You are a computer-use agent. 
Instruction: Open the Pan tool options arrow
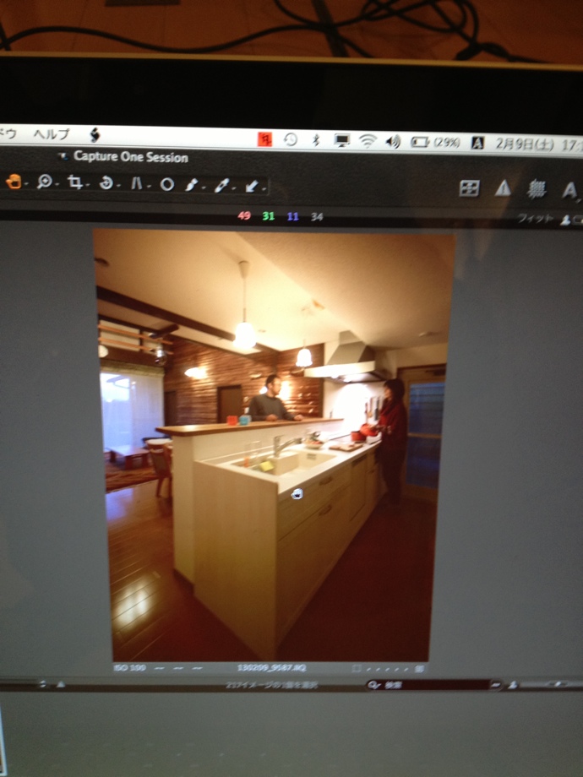[26, 185]
